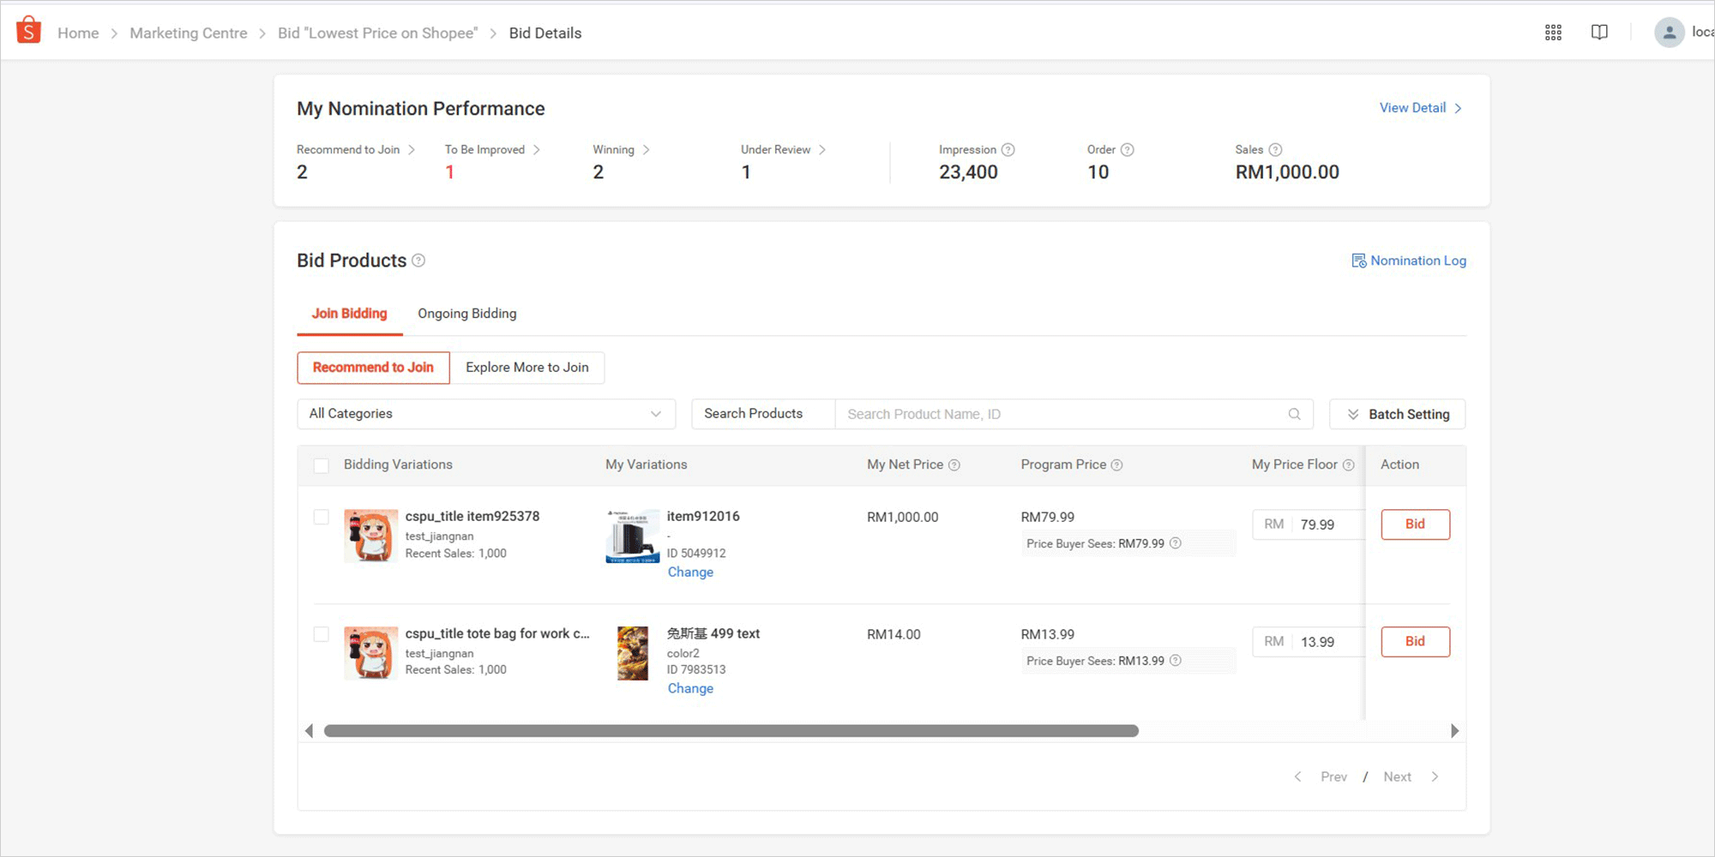
Task: Open Marketing Centre from breadcrumb
Action: click(188, 33)
